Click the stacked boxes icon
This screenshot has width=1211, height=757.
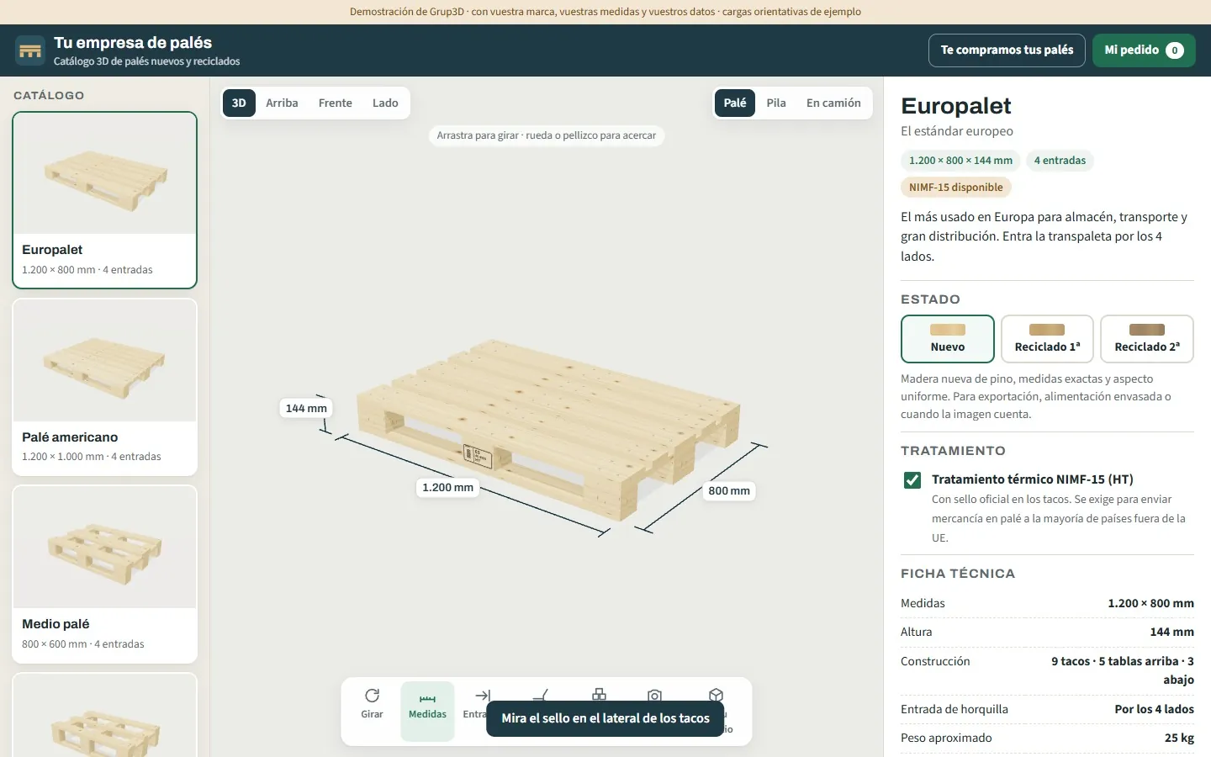(599, 694)
